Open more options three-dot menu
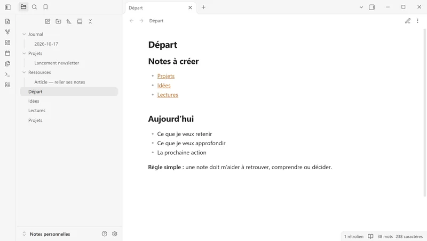The height and width of the screenshot is (241, 427). tap(417, 21)
